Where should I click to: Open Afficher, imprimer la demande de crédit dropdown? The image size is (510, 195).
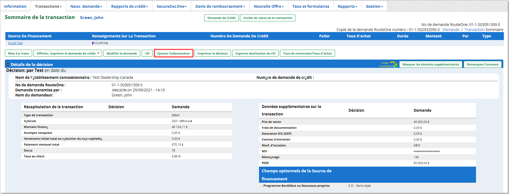click(x=67, y=53)
